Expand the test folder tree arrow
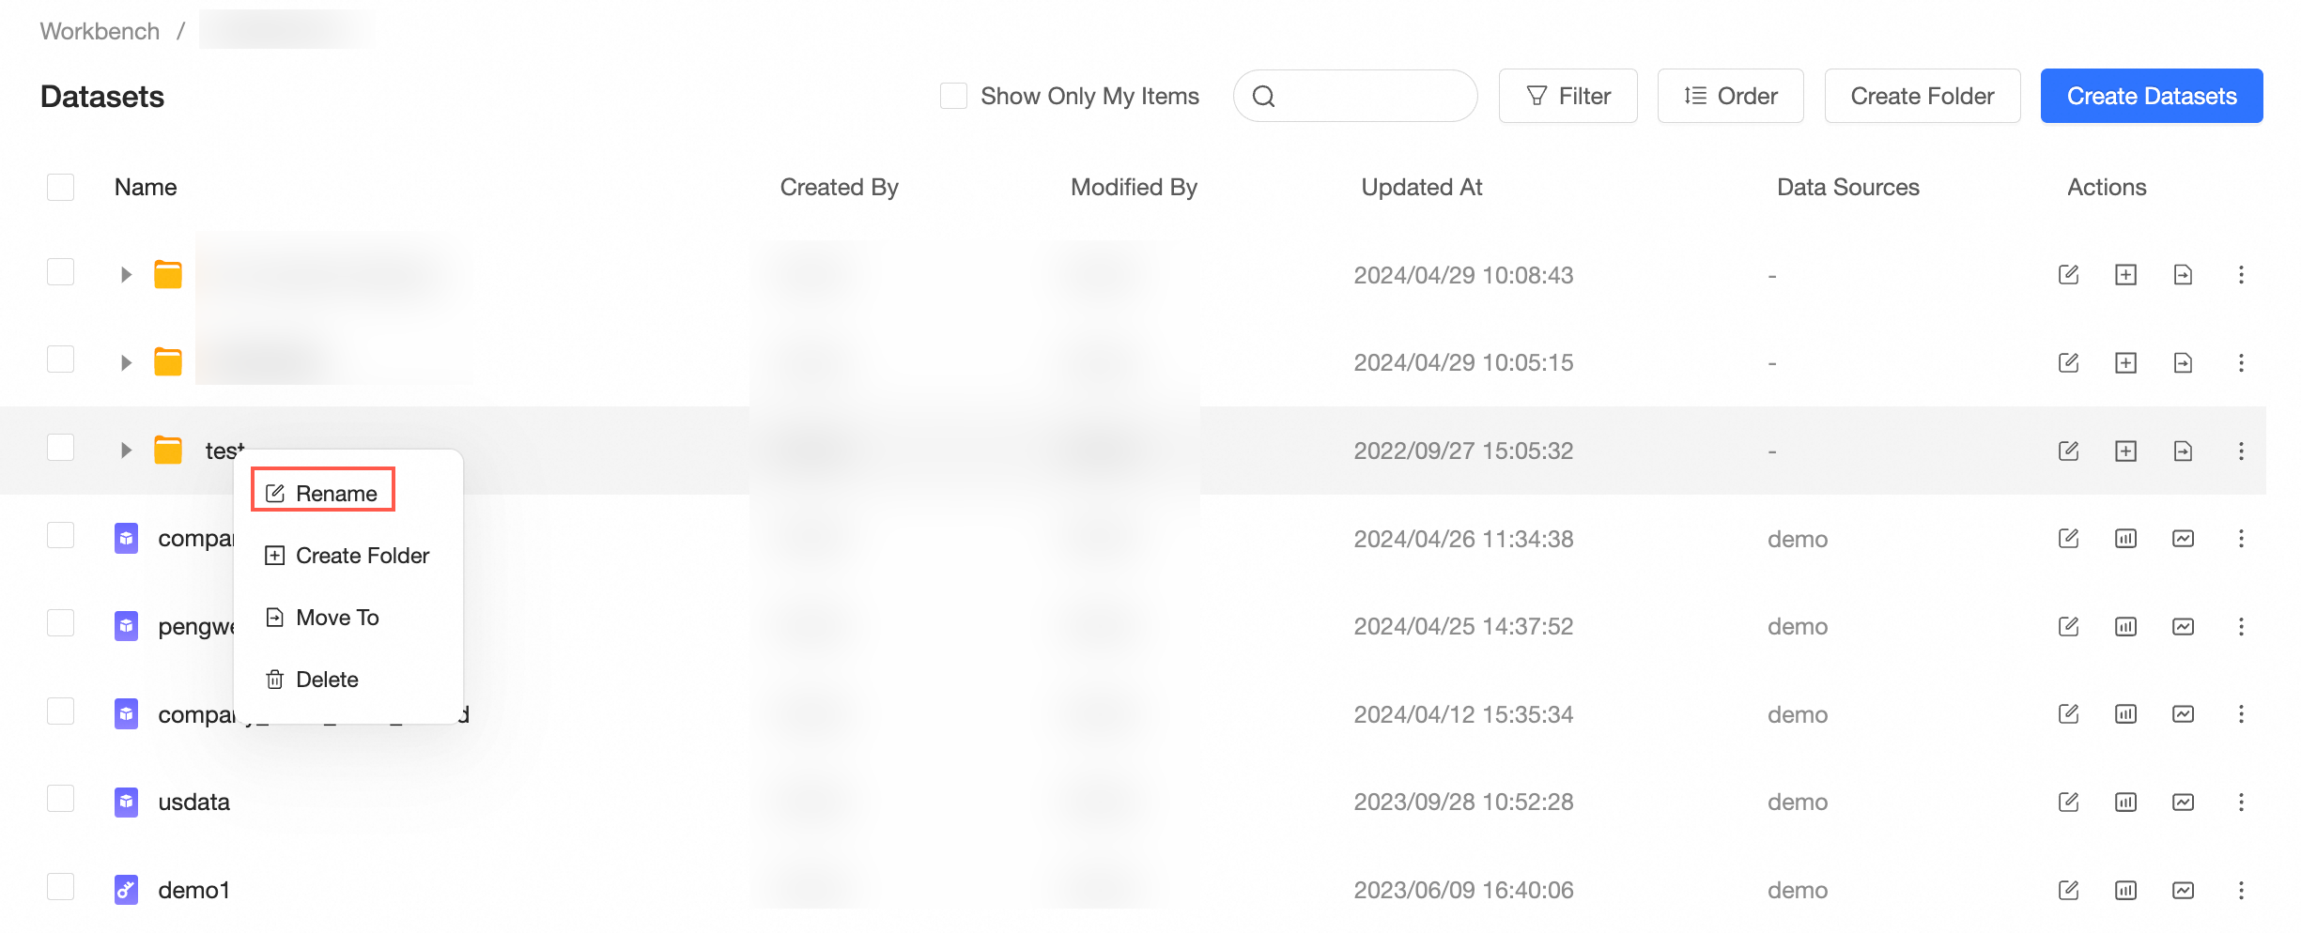 click(126, 451)
